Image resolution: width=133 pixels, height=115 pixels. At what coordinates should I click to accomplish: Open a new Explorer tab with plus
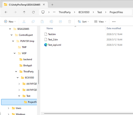[x=52, y=5]
